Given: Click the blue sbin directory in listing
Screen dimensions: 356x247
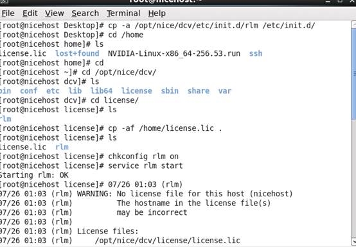Looking at the screenshot, I should [170, 91].
